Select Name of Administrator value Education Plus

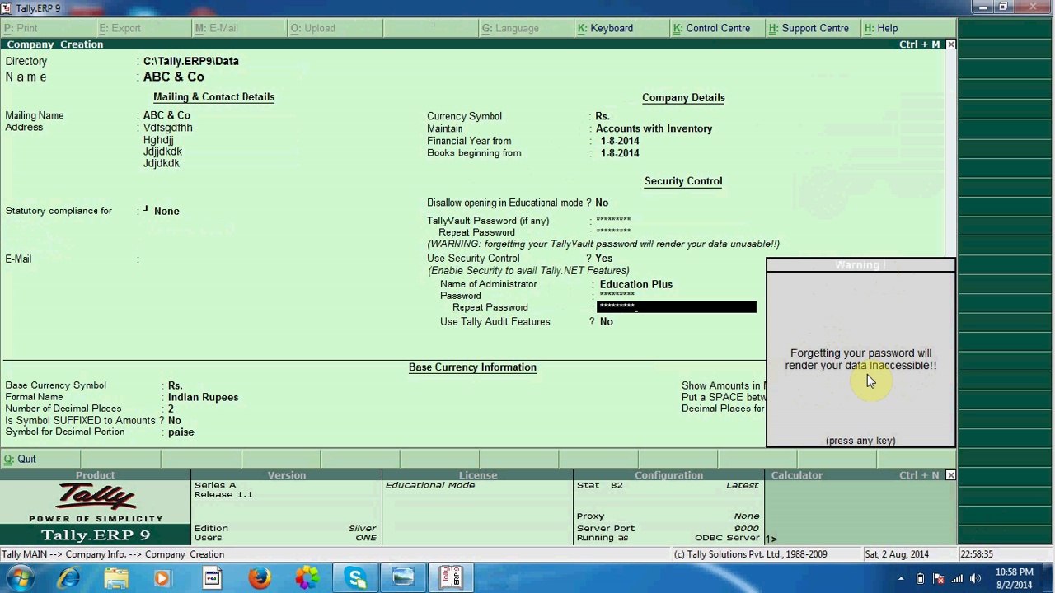[x=636, y=284]
